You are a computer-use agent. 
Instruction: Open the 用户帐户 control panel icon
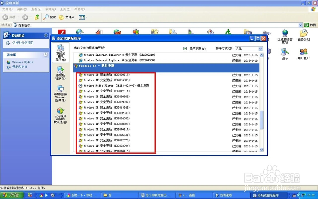click(304, 54)
